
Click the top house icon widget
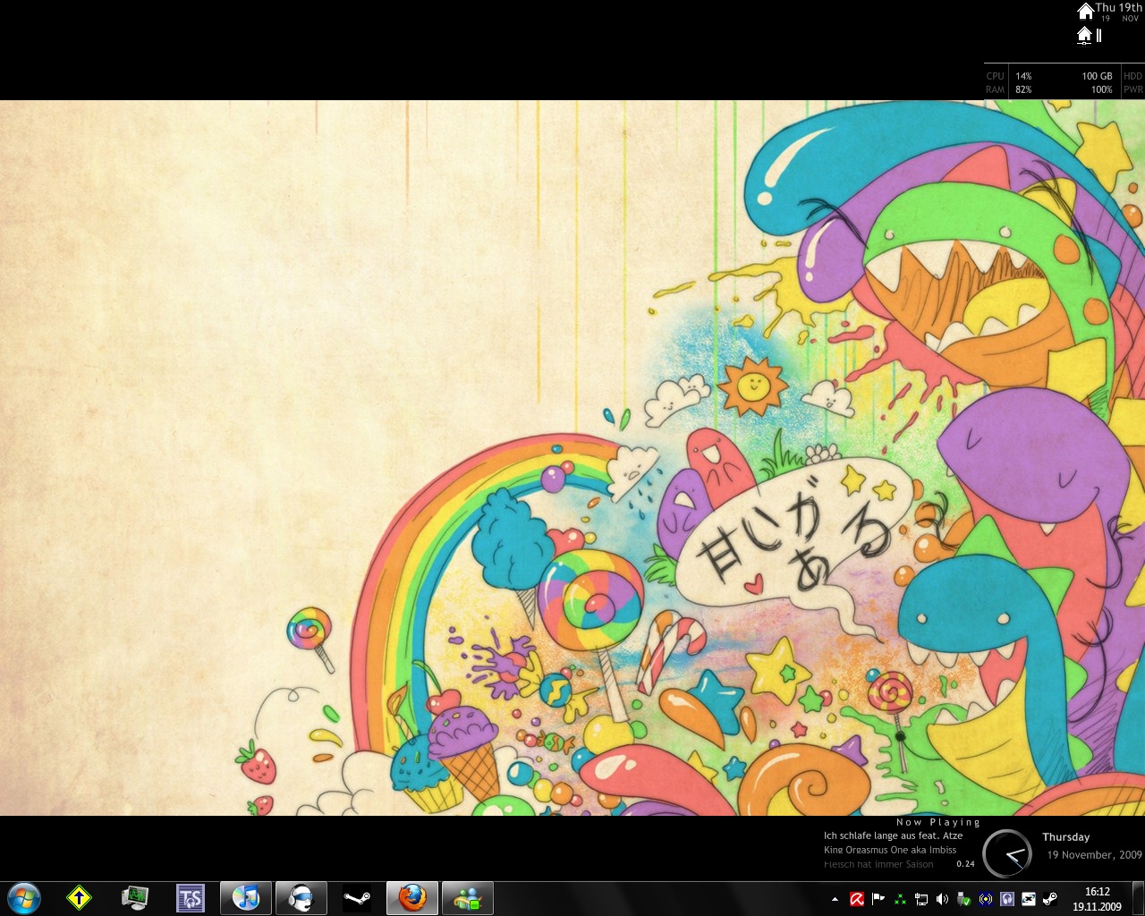pyautogui.click(x=1085, y=11)
